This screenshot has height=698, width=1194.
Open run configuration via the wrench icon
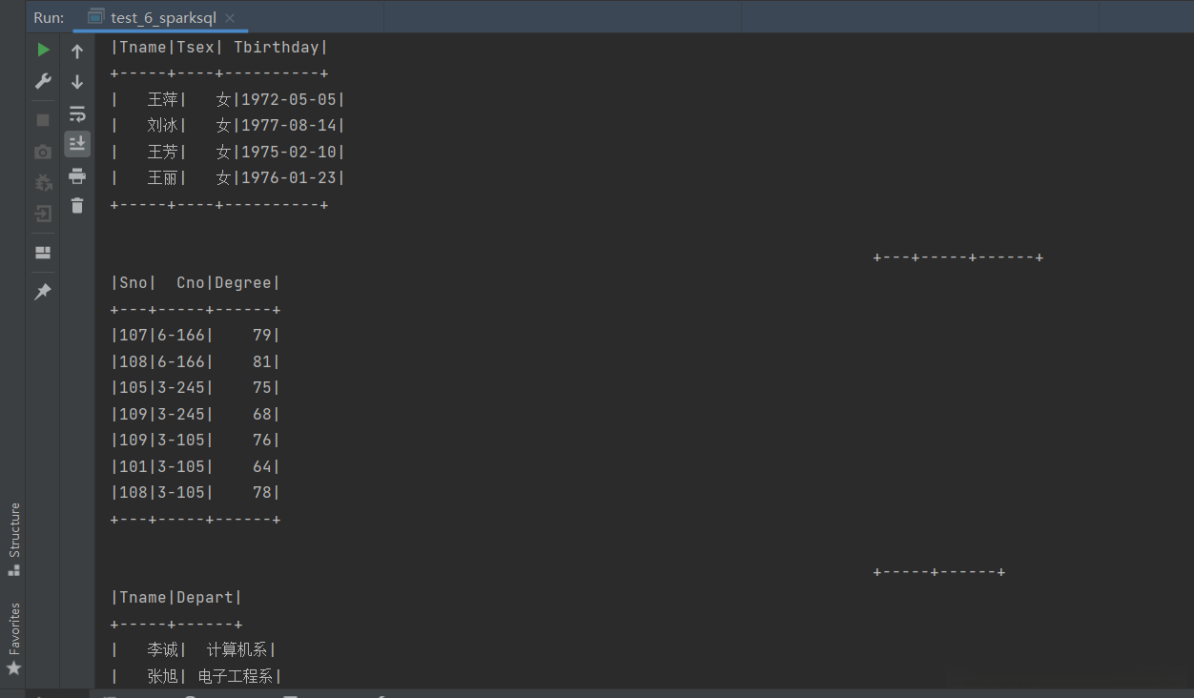click(43, 82)
